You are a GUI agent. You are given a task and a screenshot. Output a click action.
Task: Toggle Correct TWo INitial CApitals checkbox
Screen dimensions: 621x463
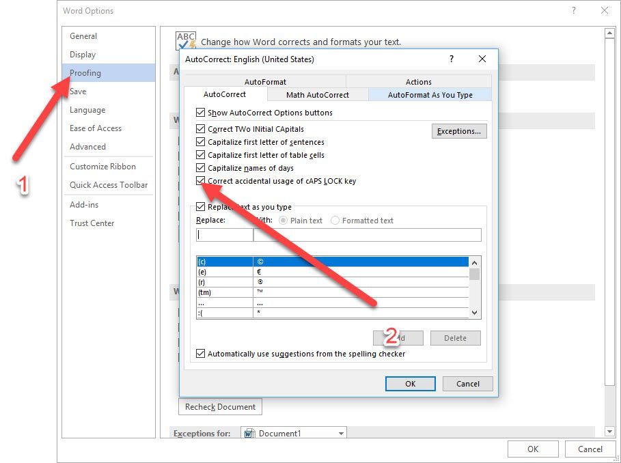[x=200, y=129]
